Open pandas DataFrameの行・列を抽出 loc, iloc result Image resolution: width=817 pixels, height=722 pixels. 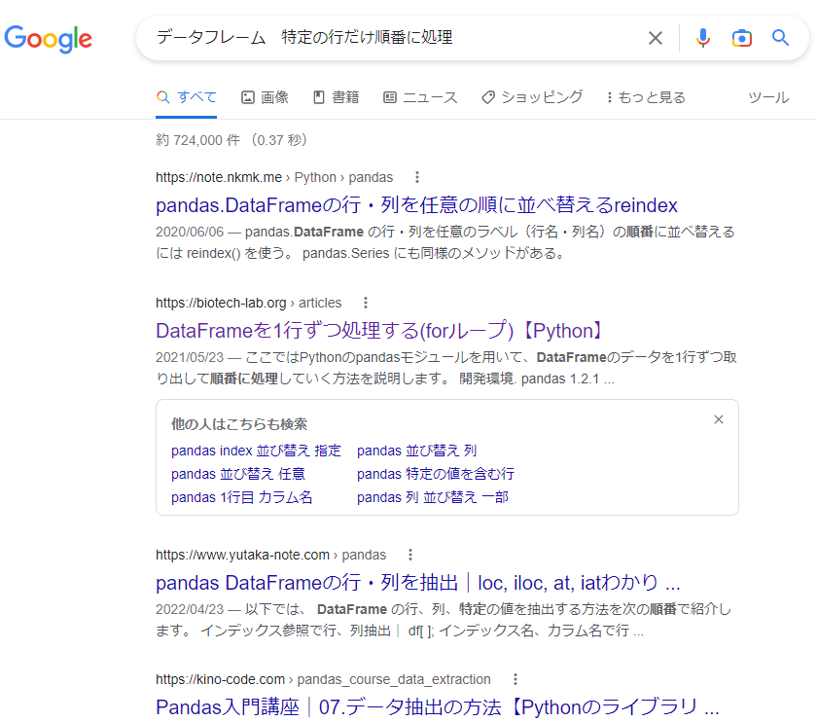tap(418, 583)
